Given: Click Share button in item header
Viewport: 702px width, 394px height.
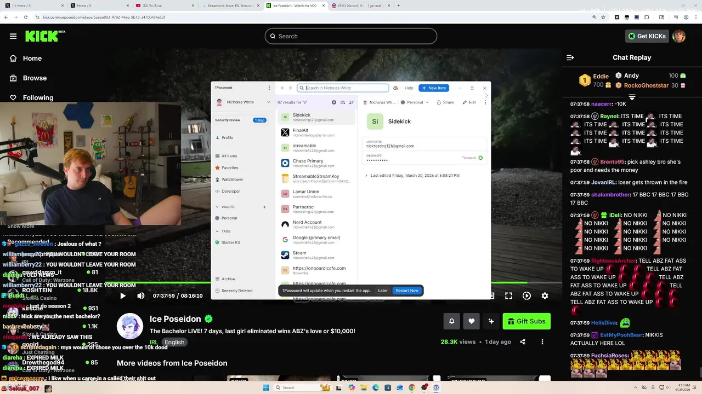Looking at the screenshot, I should pyautogui.click(x=445, y=102).
